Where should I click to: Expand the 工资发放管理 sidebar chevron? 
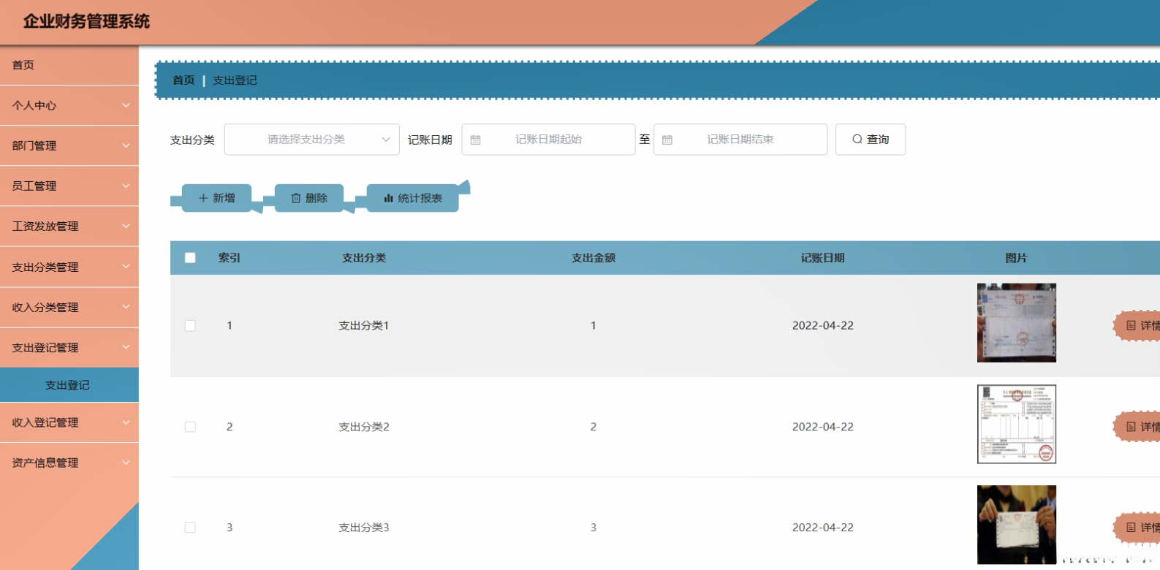pyautogui.click(x=126, y=226)
